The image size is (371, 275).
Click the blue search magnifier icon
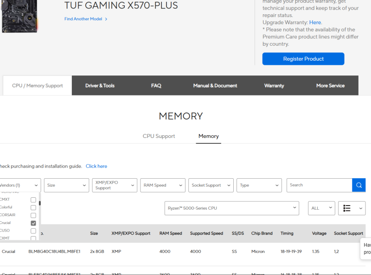(x=358, y=185)
